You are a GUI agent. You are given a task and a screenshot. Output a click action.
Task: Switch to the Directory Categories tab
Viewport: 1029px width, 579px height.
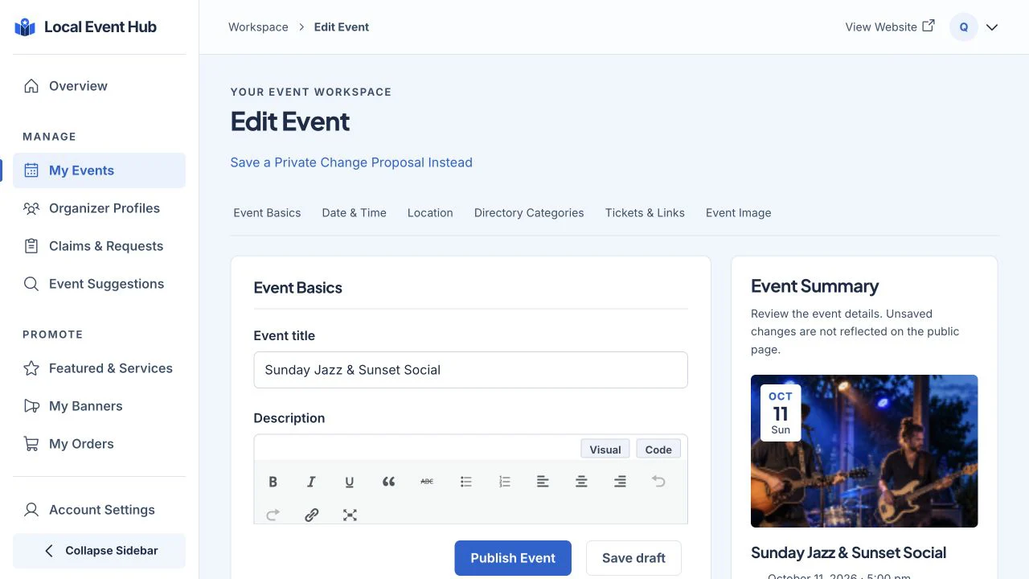tap(529, 213)
